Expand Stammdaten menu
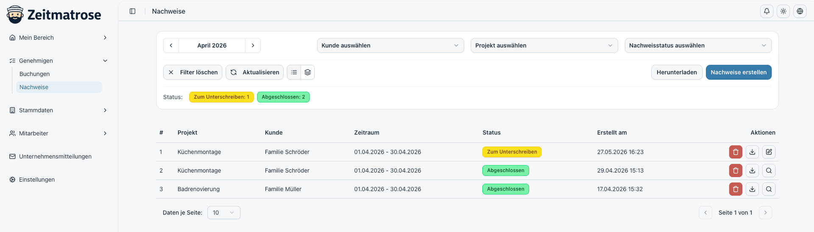Screen dimensions: 814x232 [59, 110]
